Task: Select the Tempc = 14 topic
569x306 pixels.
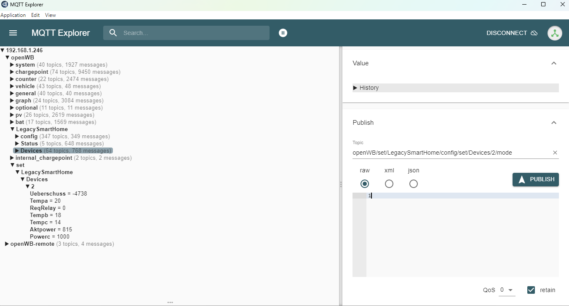Action: (45, 222)
